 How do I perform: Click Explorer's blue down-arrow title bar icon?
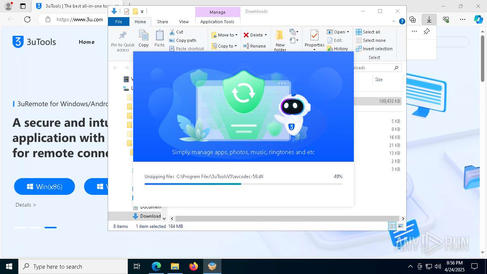[x=114, y=11]
